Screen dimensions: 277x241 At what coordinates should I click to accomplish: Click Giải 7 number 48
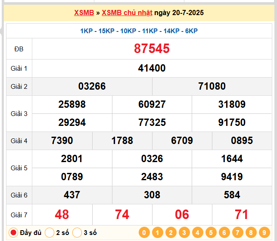[x=62, y=215]
